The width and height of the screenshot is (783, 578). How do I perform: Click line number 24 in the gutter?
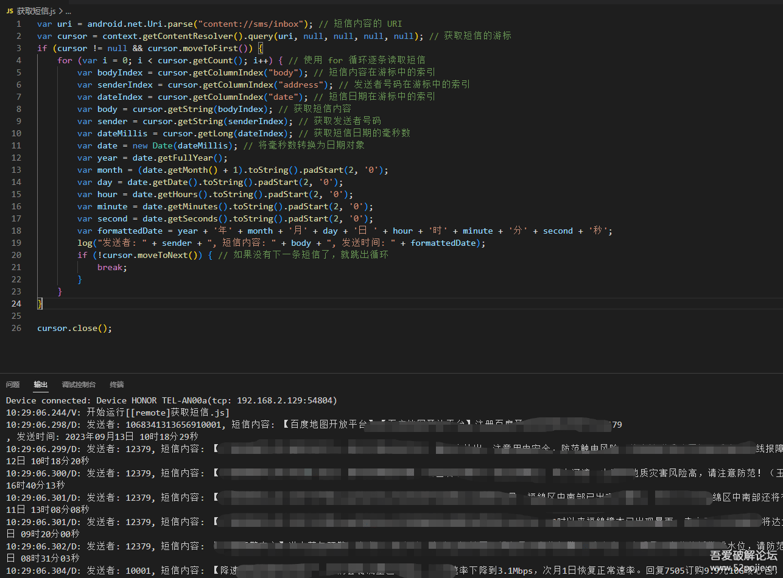coord(16,304)
